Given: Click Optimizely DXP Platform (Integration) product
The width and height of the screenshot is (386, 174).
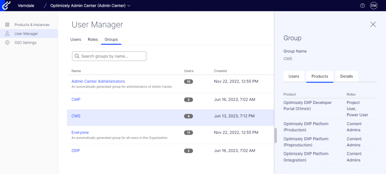Looking at the screenshot, I should (306, 157).
